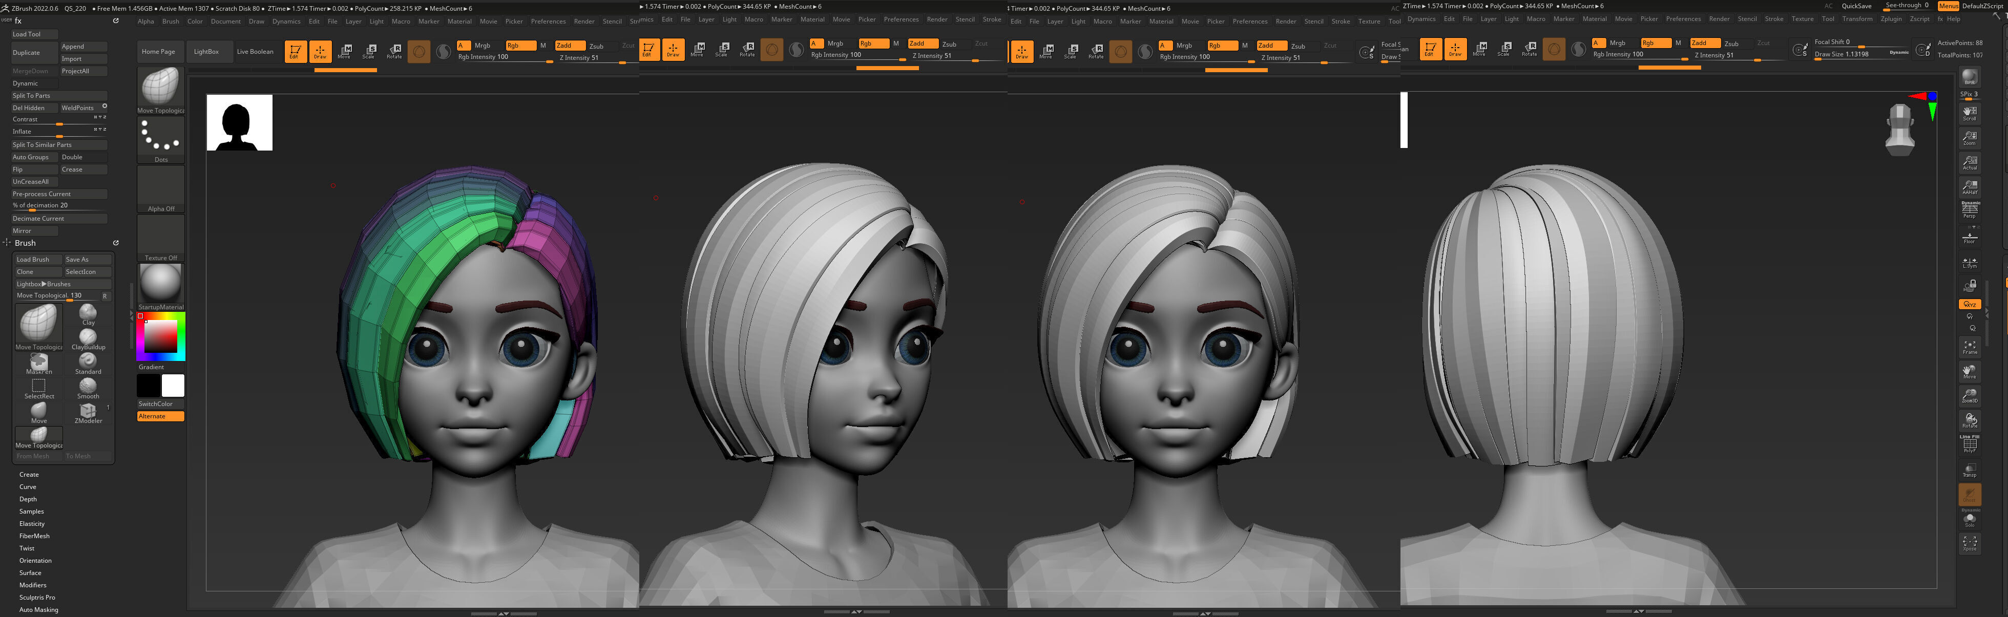Toggle L.Sym local symmetry
The height and width of the screenshot is (617, 2008).
tap(1969, 262)
